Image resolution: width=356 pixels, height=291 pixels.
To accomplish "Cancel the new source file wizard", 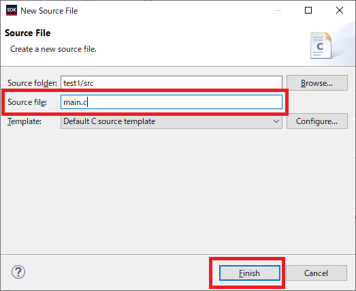I will coord(317,273).
